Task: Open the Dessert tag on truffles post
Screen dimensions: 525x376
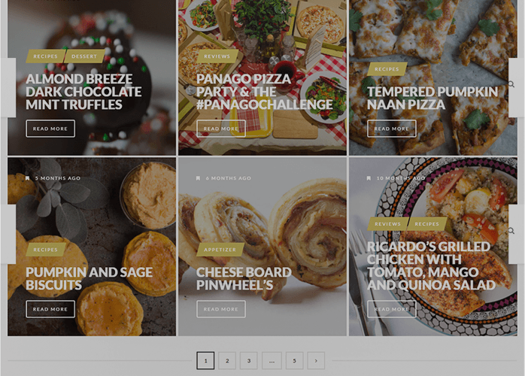Action: (84, 56)
